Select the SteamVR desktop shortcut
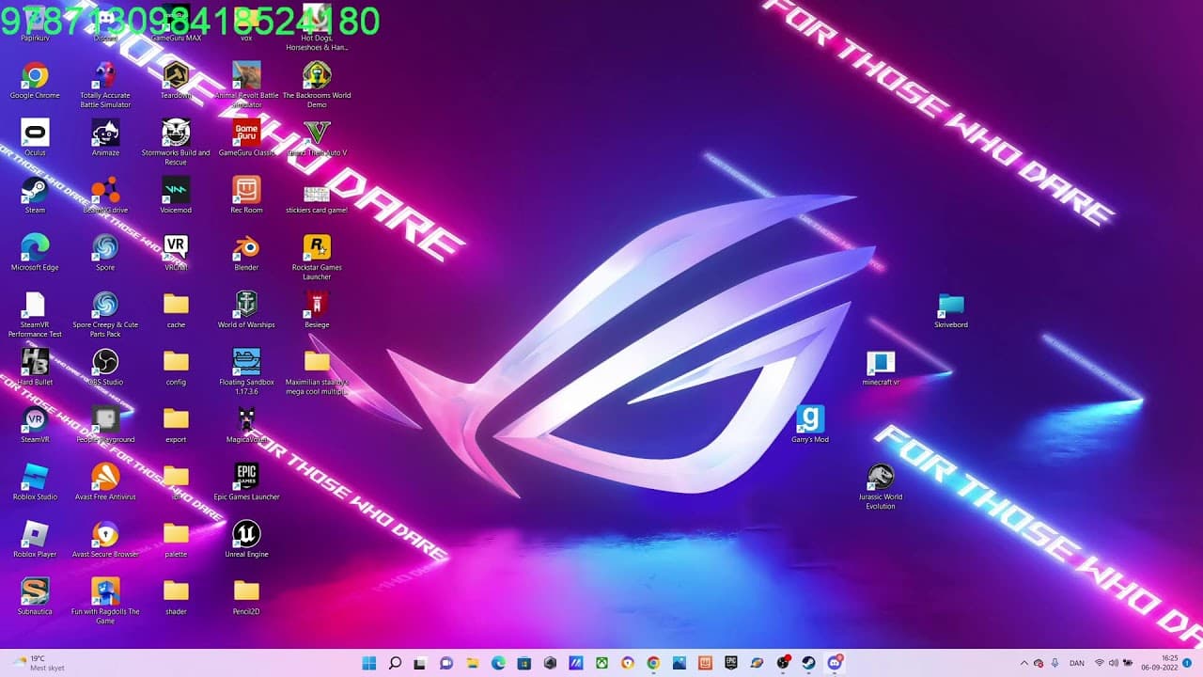The width and height of the screenshot is (1203, 677). click(35, 425)
